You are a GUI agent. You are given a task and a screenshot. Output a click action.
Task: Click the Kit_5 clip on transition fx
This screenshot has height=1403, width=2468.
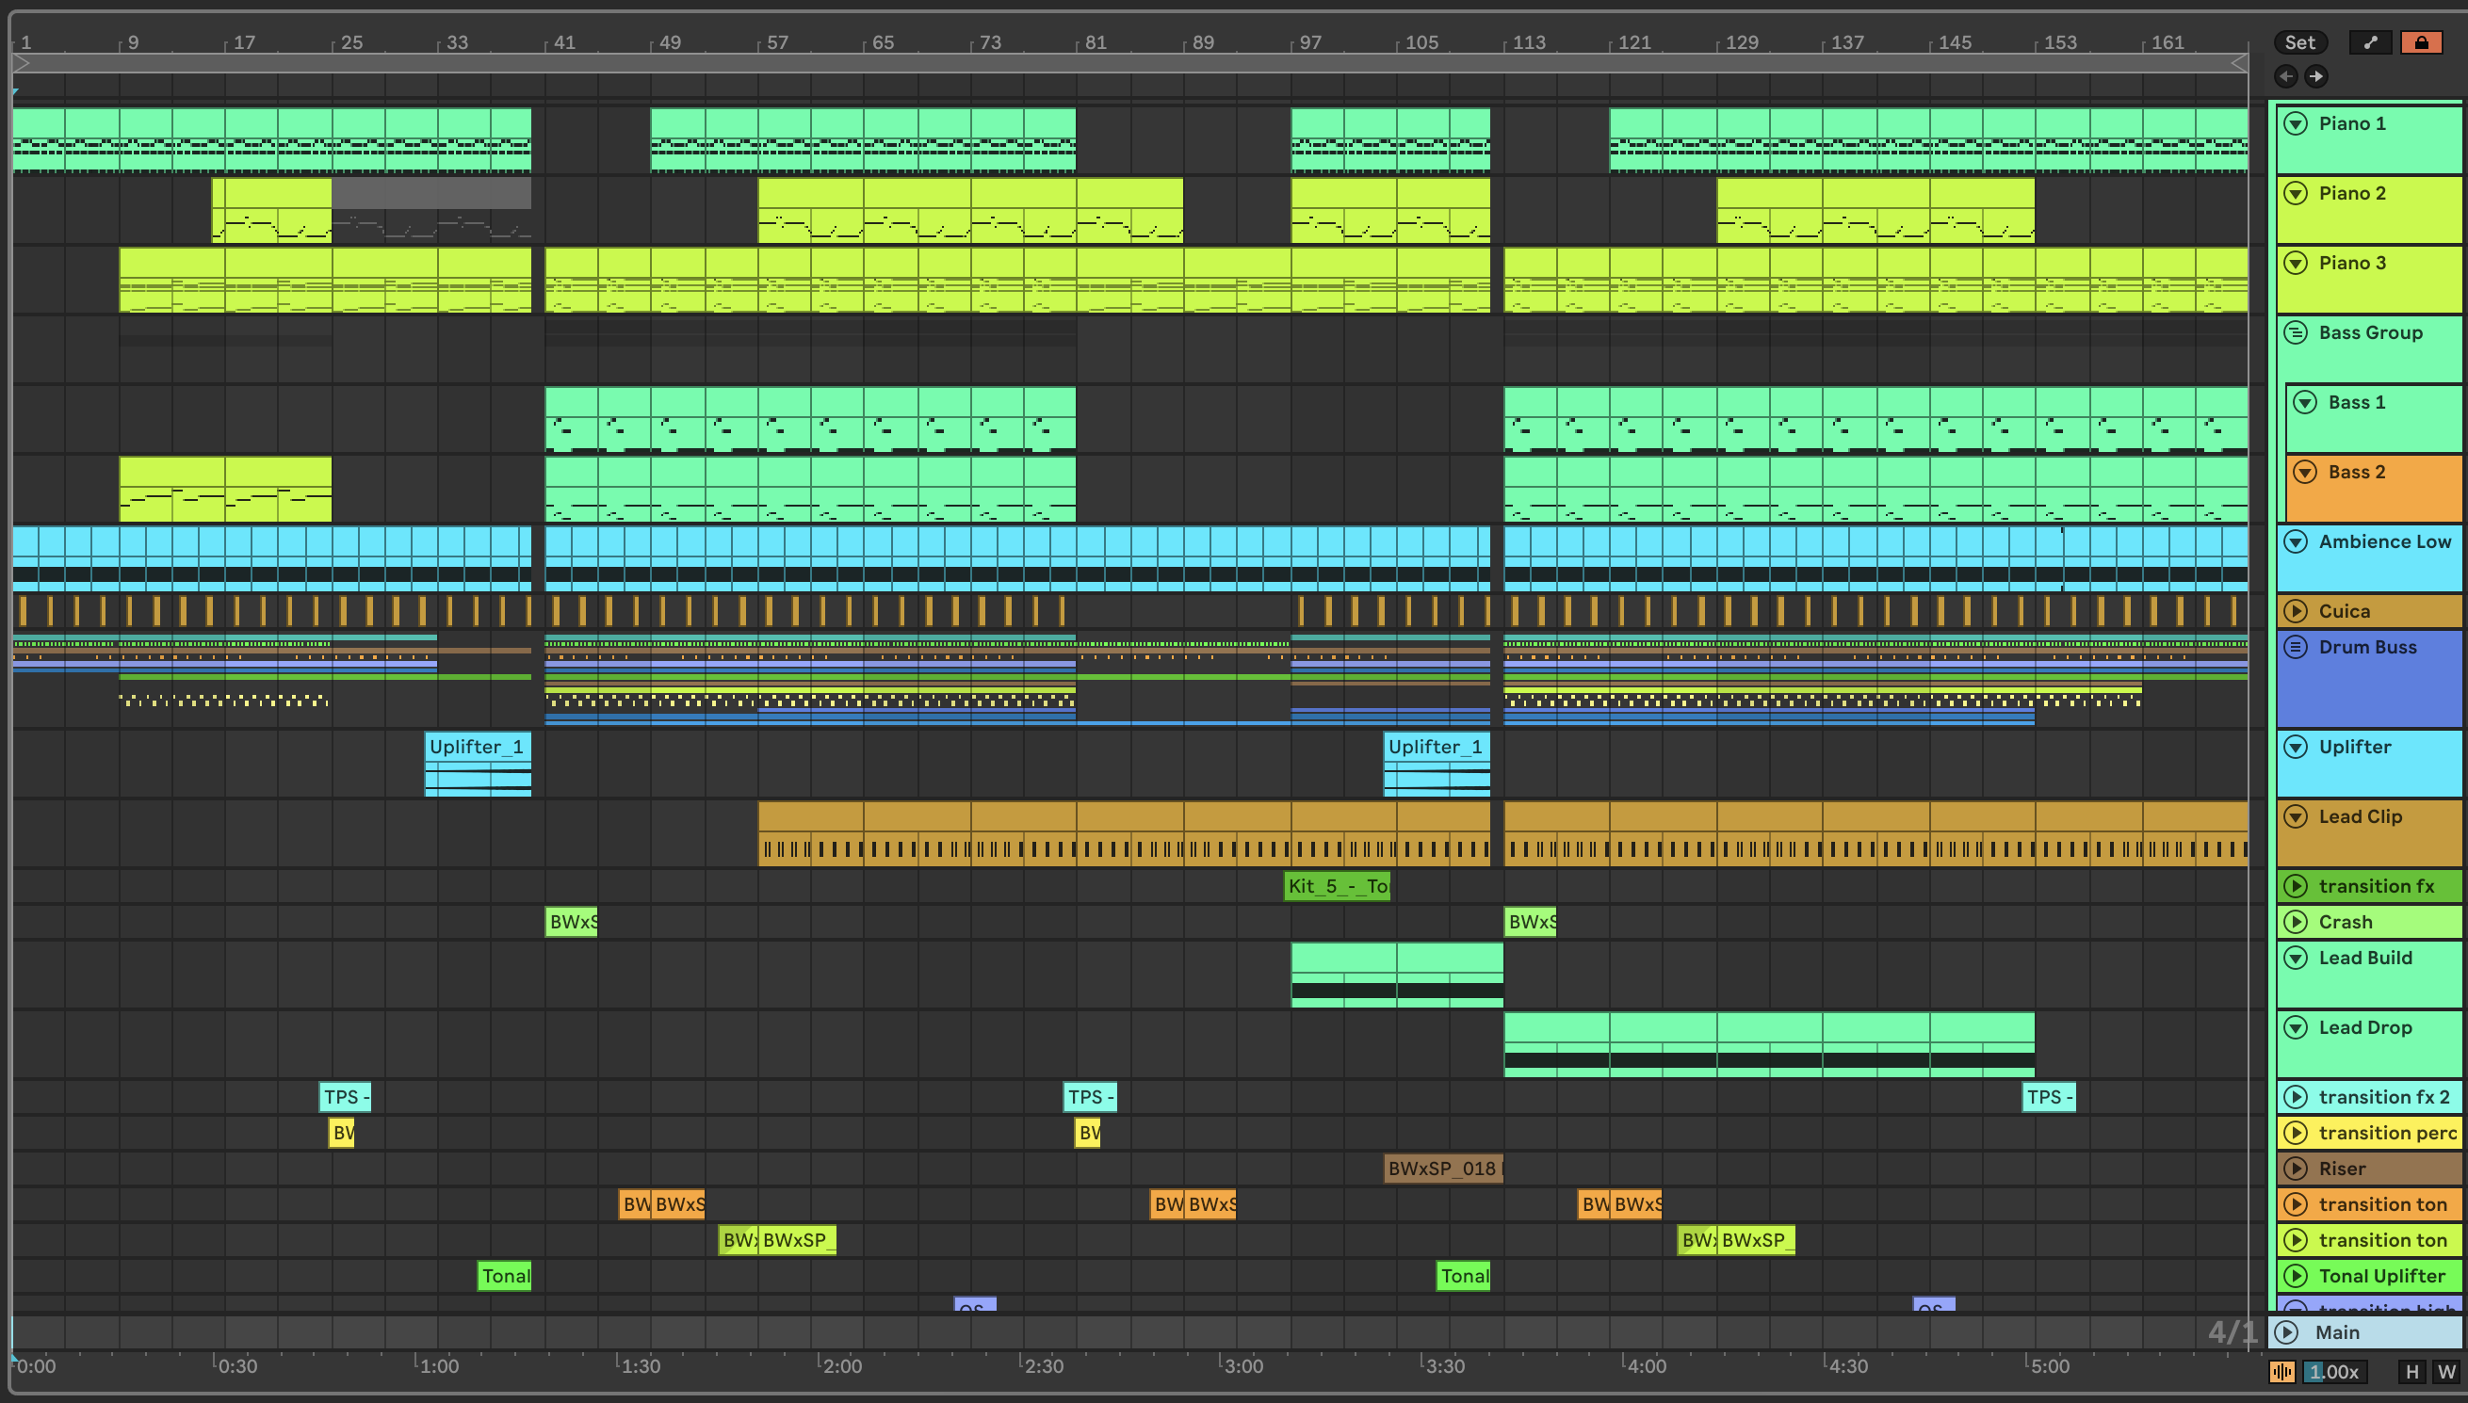[x=1336, y=885]
